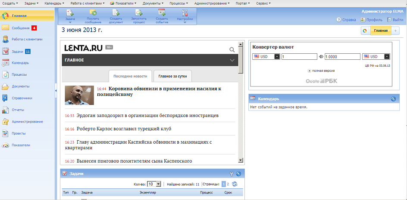Open the Справка help link
The width and height of the screenshot is (407, 200).
click(346, 20)
